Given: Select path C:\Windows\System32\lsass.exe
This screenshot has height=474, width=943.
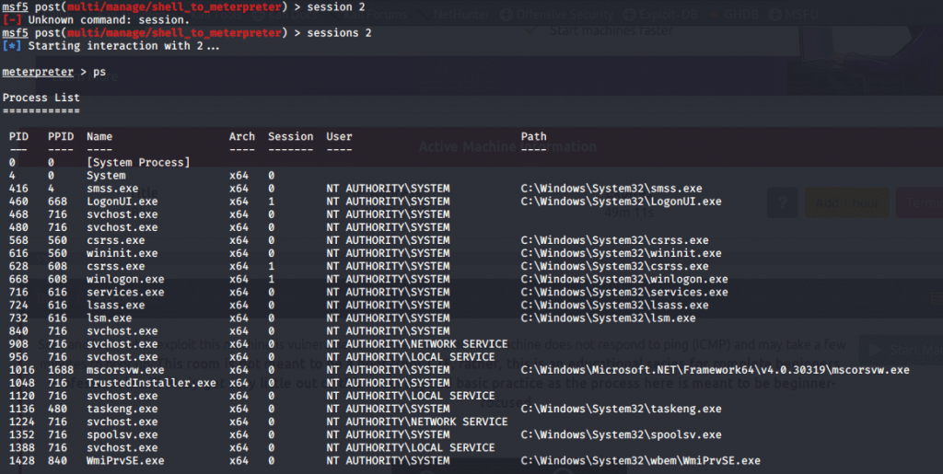Looking at the screenshot, I should 614,306.
